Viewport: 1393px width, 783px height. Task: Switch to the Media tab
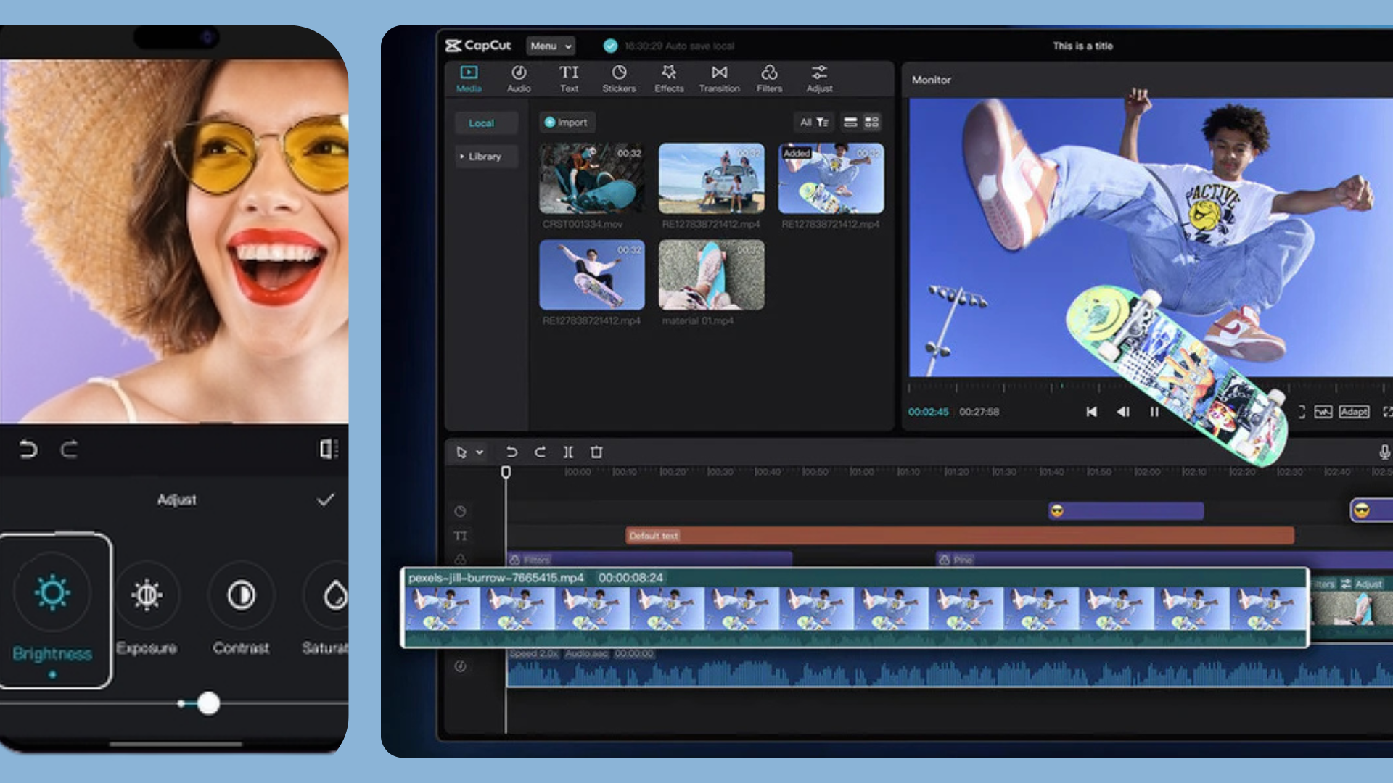(468, 78)
